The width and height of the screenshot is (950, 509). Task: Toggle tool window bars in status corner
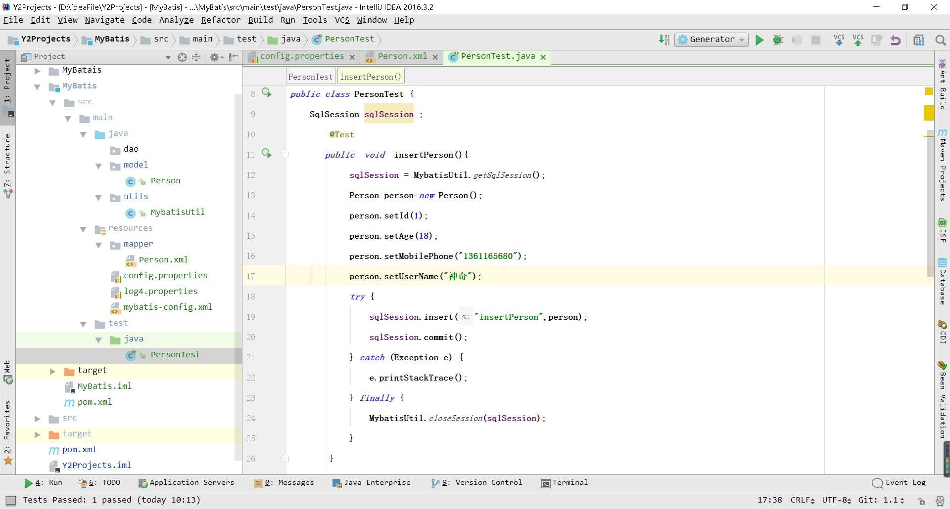tap(10, 500)
